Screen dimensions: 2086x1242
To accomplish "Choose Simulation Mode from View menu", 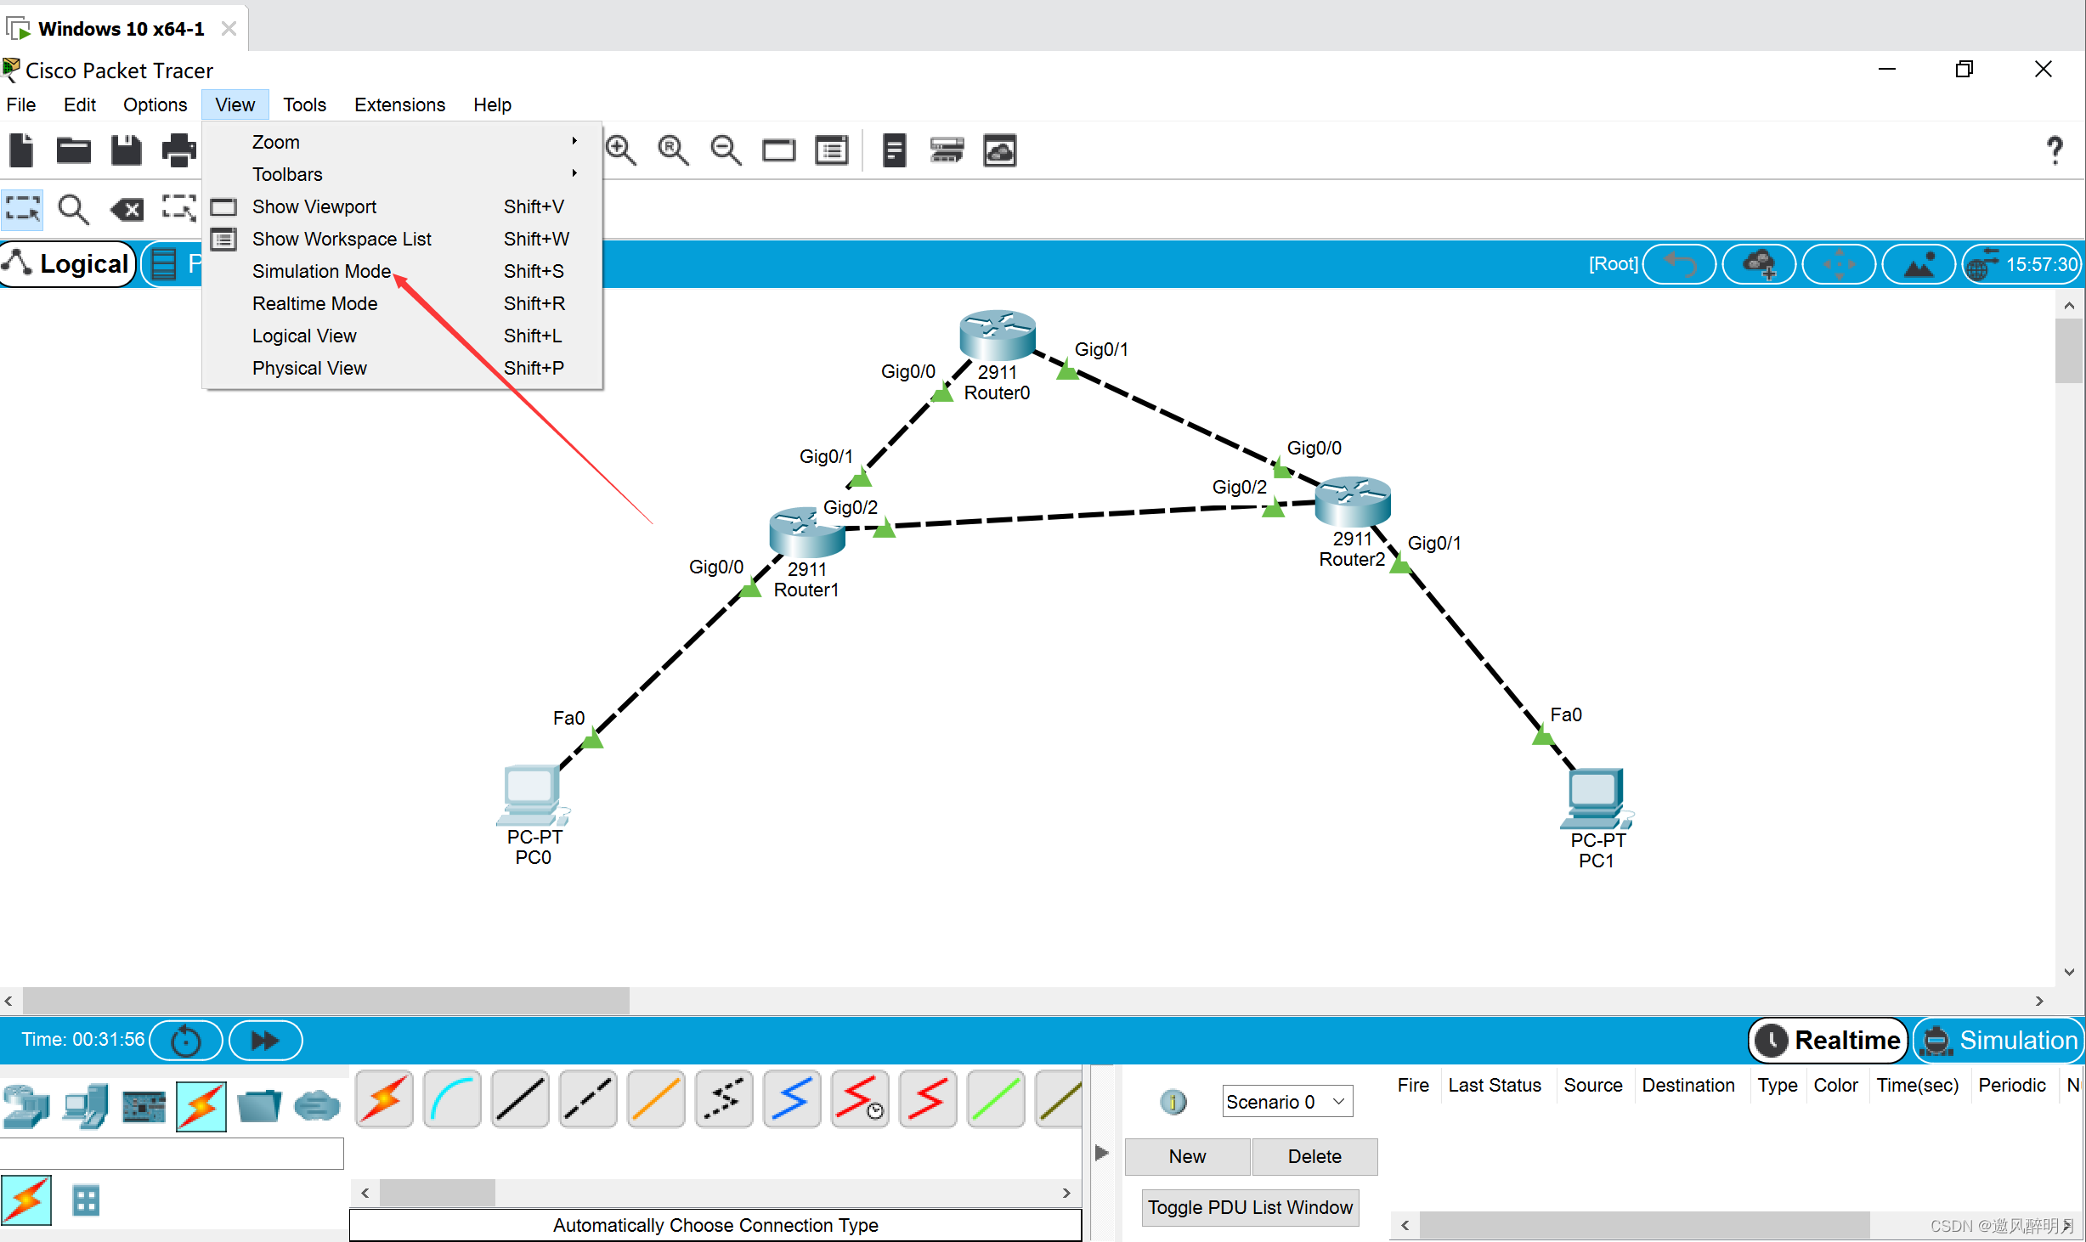I will pyautogui.click(x=321, y=271).
